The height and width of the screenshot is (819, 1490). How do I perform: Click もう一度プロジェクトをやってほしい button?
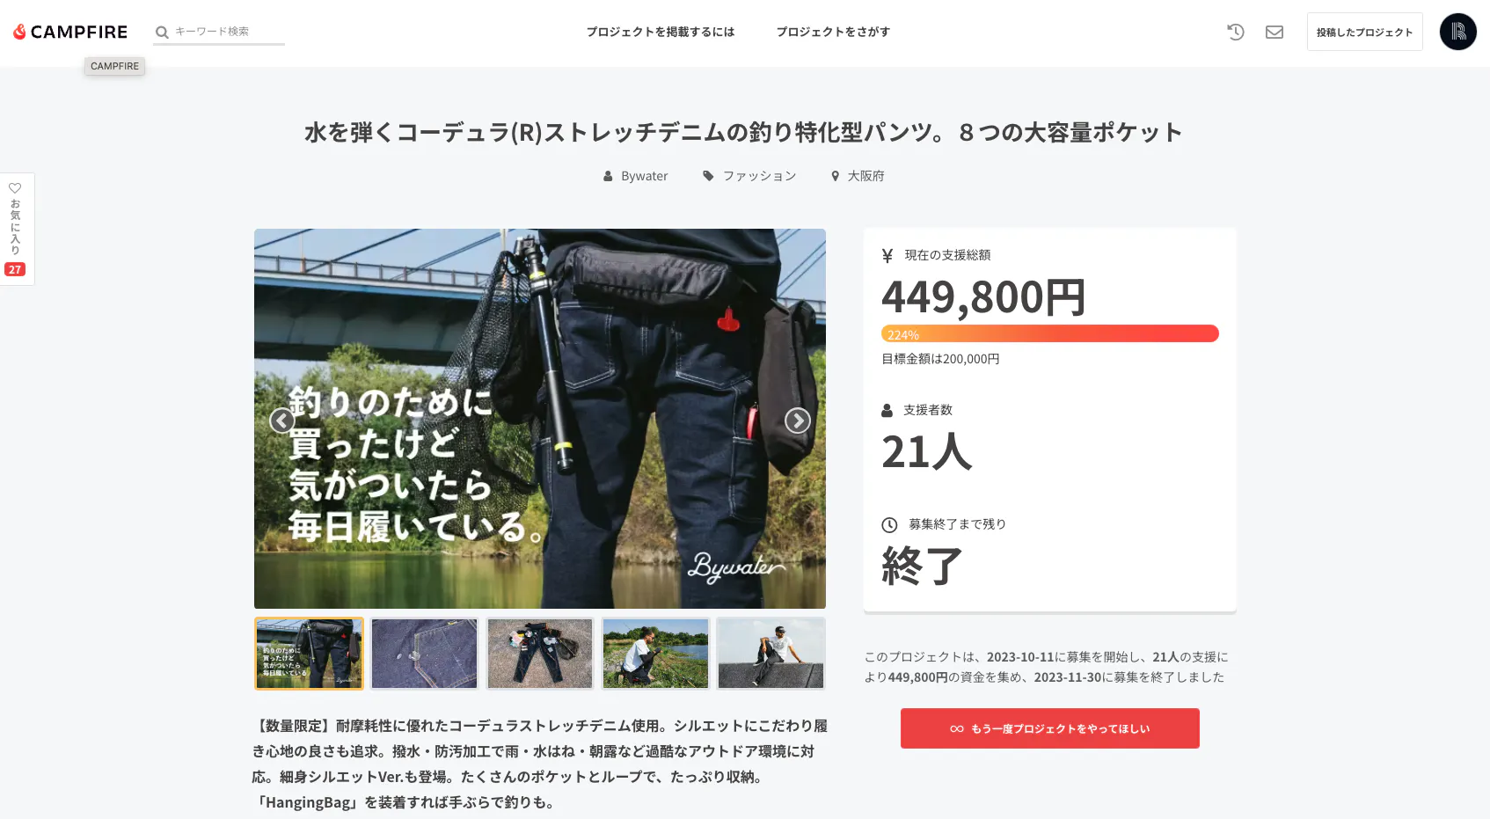(1049, 728)
